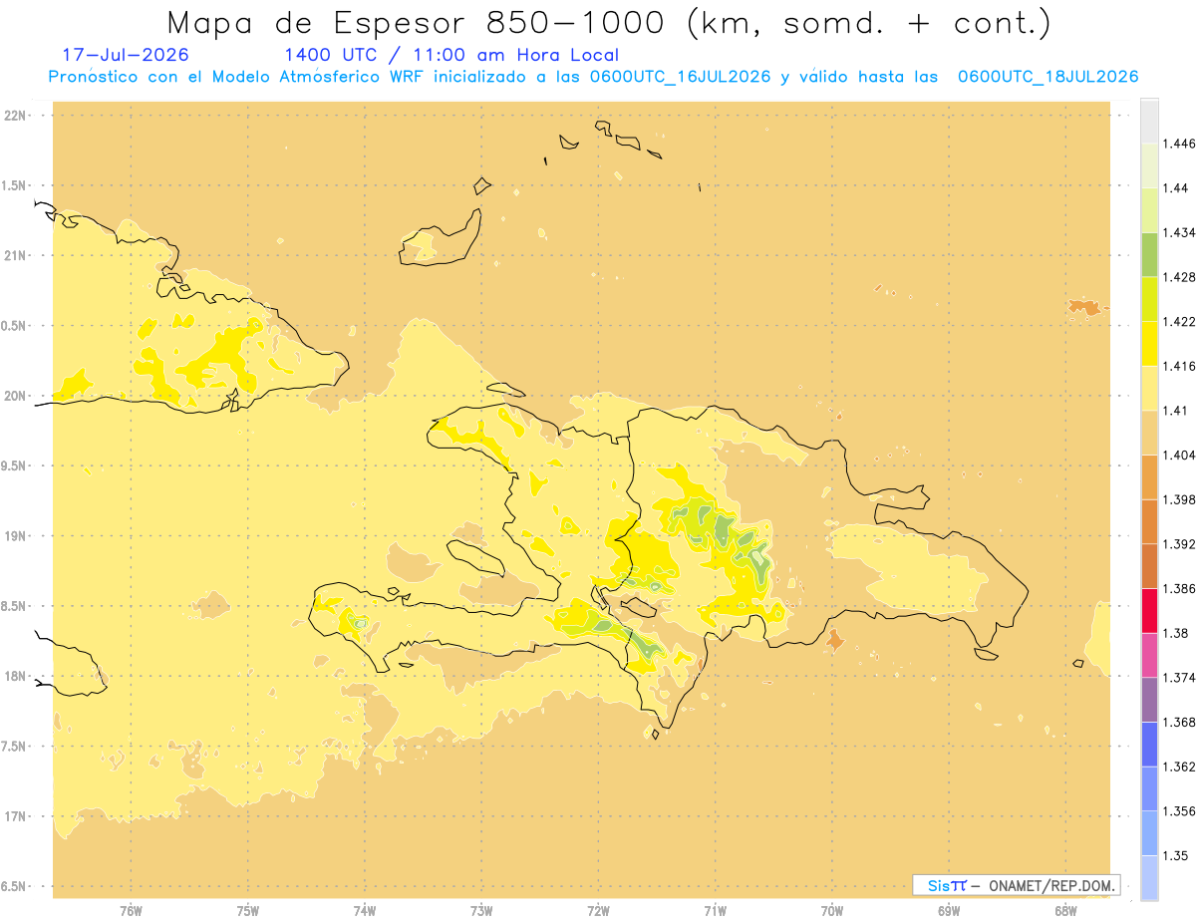Click the '70W' longitude label
Screen dimensions: 1196x924
(x=832, y=910)
